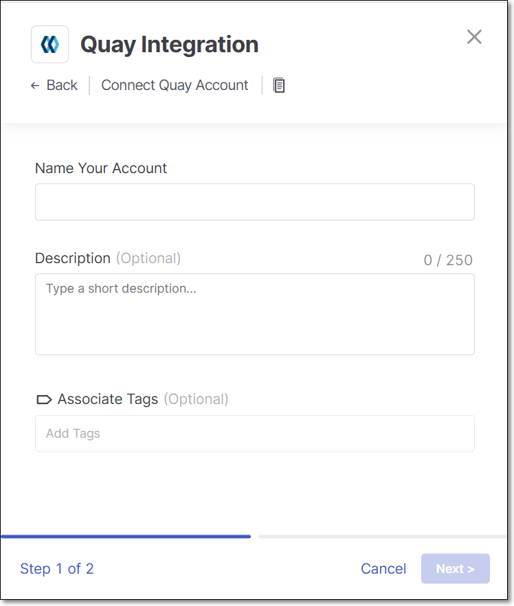Click the 0 / 250 character counter
Image resolution: width=514 pixels, height=606 pixels.
448,260
